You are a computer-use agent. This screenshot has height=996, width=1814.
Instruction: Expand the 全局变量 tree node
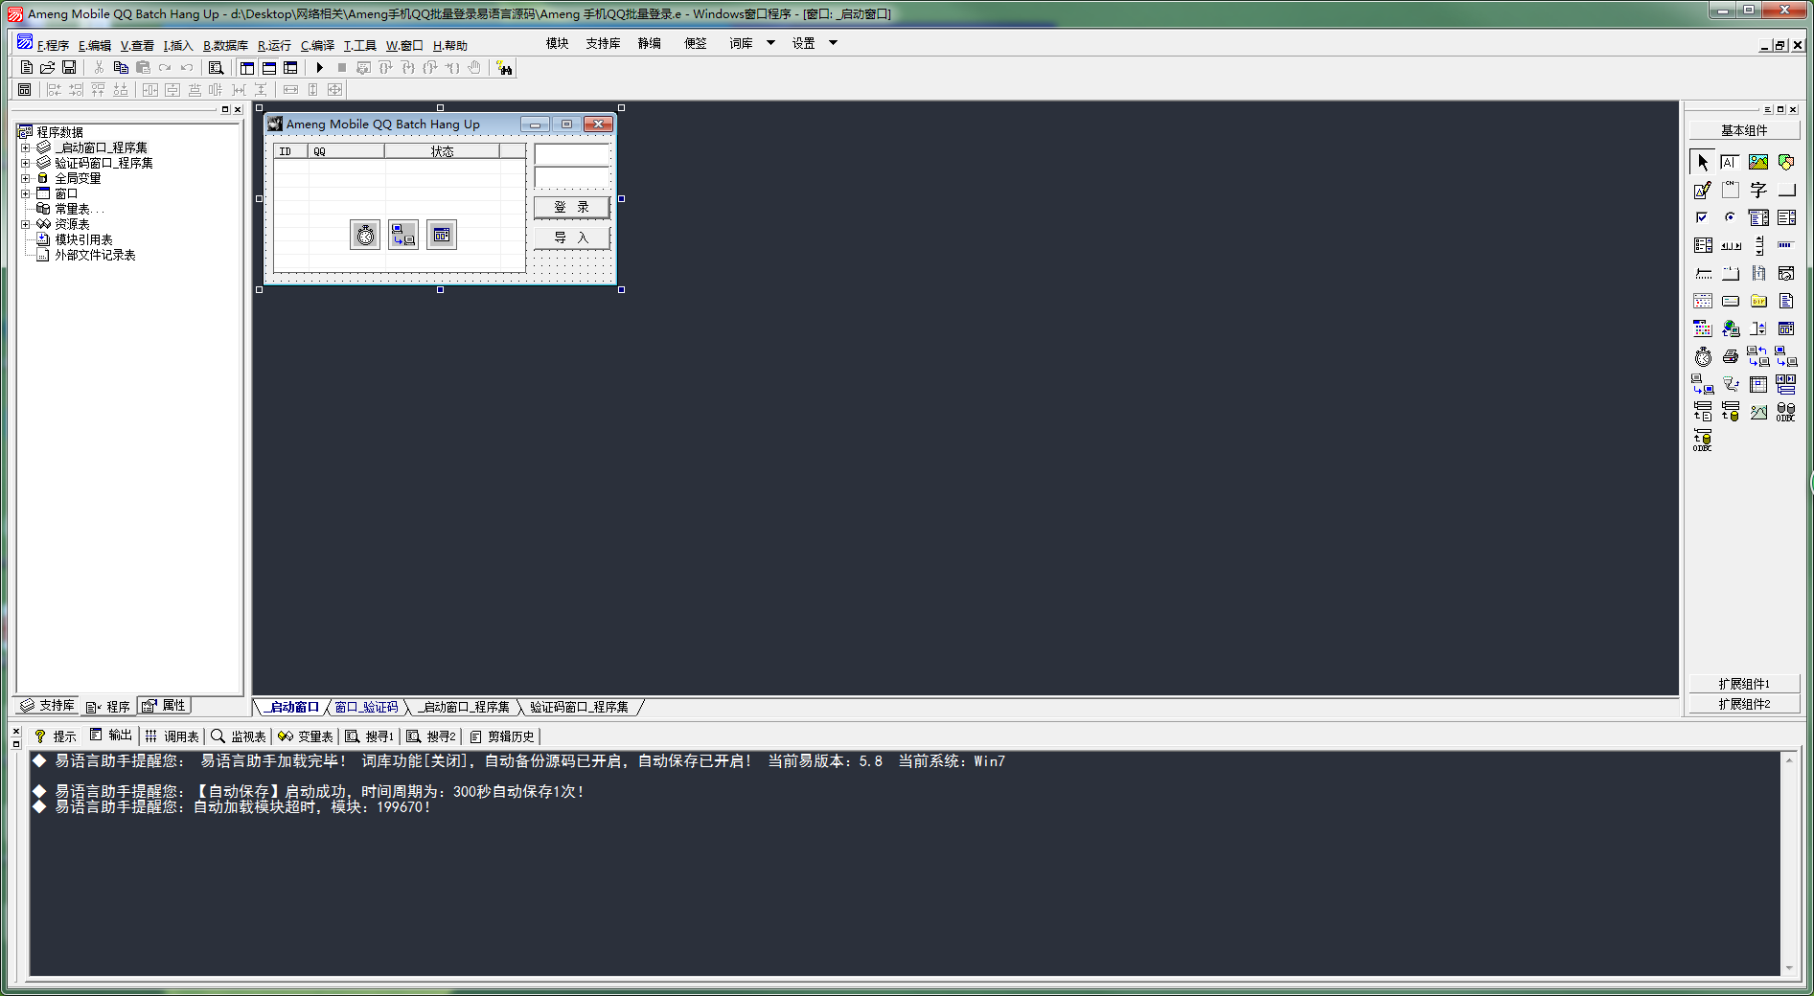click(26, 178)
